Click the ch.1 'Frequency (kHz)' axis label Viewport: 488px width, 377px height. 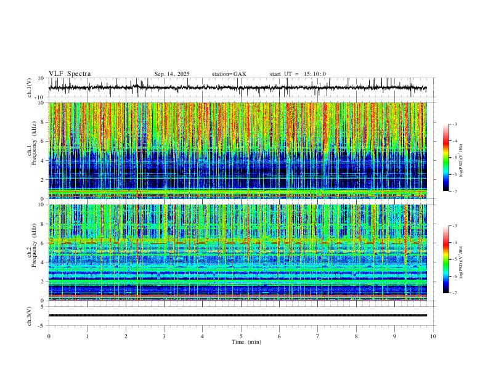[x=34, y=144]
